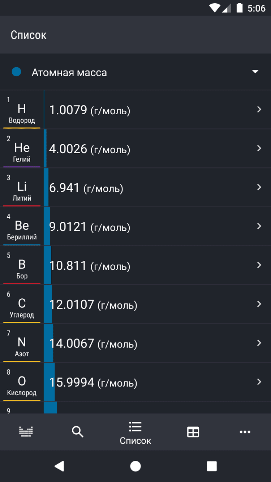Open the Углерод 12.0107 entry
This screenshot has height=482, width=271.
[93, 304]
